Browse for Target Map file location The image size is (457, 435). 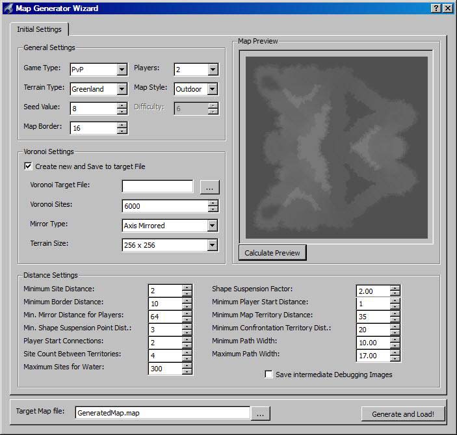[260, 414]
